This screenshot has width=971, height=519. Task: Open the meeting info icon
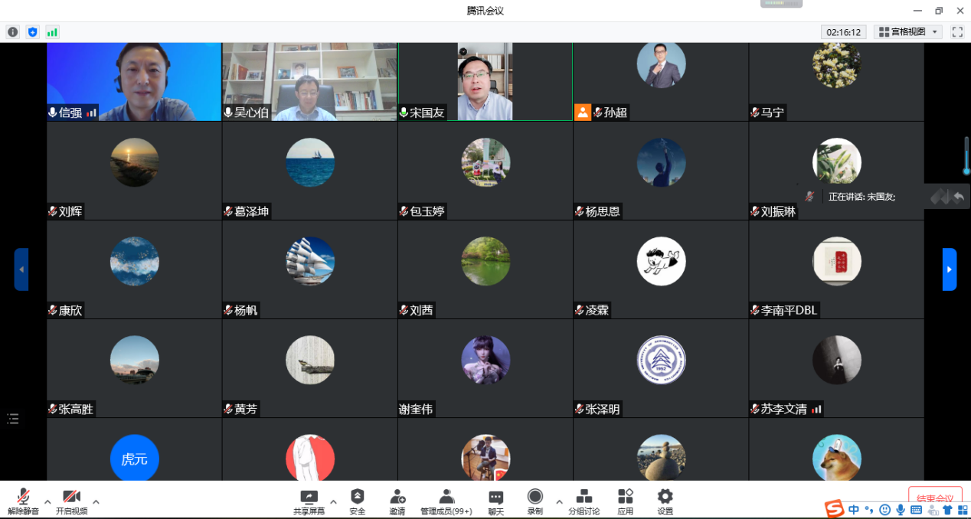coord(13,32)
